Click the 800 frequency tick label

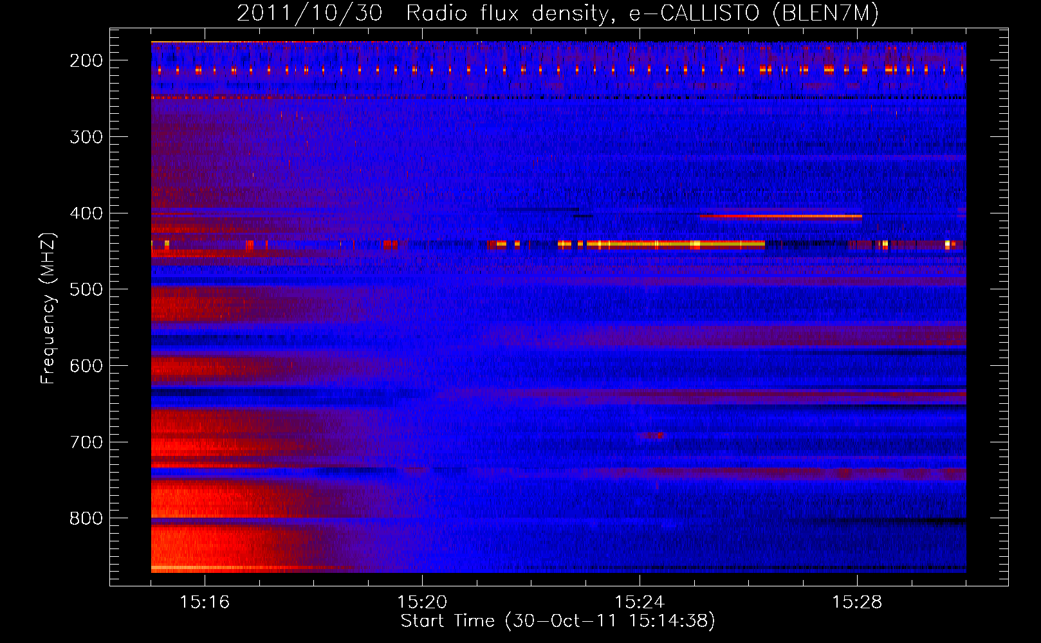[86, 518]
